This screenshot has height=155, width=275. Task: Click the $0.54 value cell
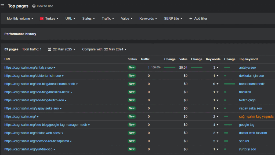(x=183, y=67)
